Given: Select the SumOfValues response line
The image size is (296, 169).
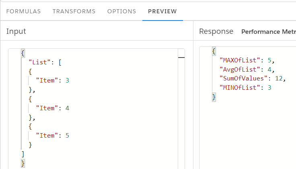Looking at the screenshot, I should pyautogui.click(x=253, y=78).
